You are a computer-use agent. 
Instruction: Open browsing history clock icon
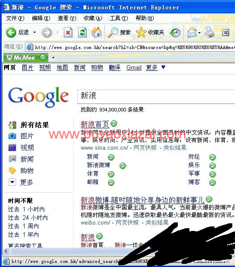[x=175, y=33]
